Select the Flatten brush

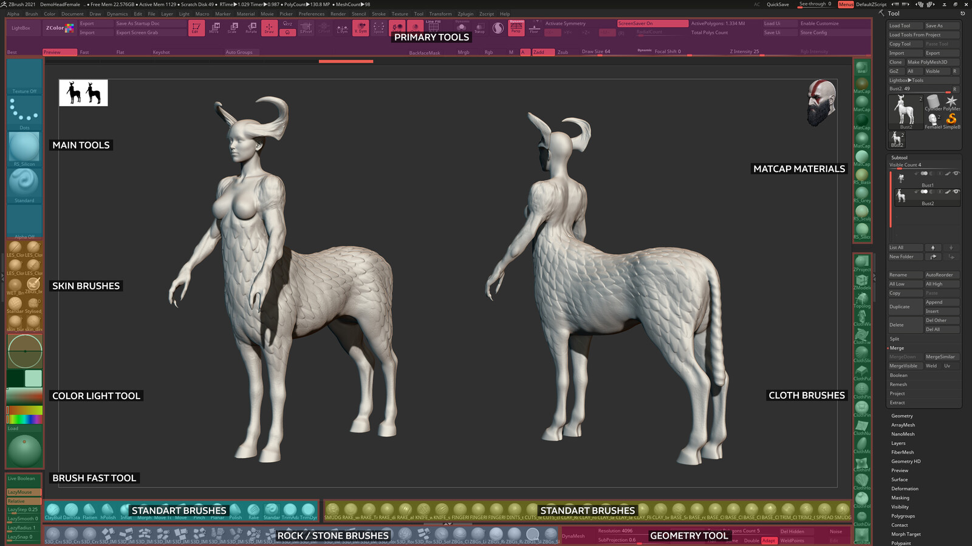[x=89, y=511]
